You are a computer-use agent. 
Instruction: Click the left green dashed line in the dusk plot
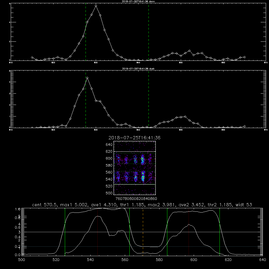(86, 99)
